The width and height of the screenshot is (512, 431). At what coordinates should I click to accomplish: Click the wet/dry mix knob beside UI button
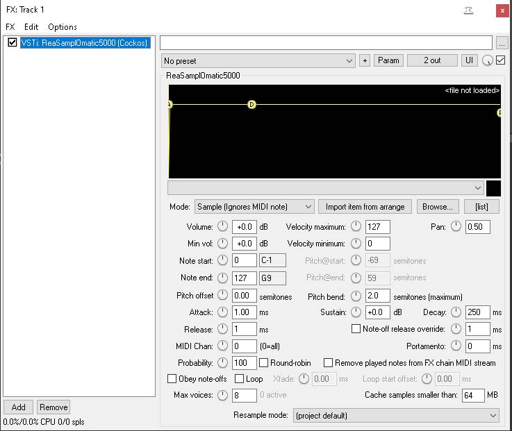(488, 61)
